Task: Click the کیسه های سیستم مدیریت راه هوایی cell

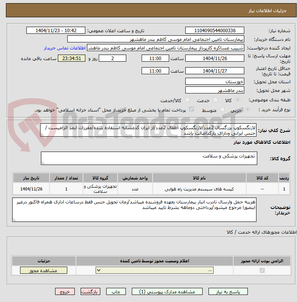Action: tap(199, 189)
